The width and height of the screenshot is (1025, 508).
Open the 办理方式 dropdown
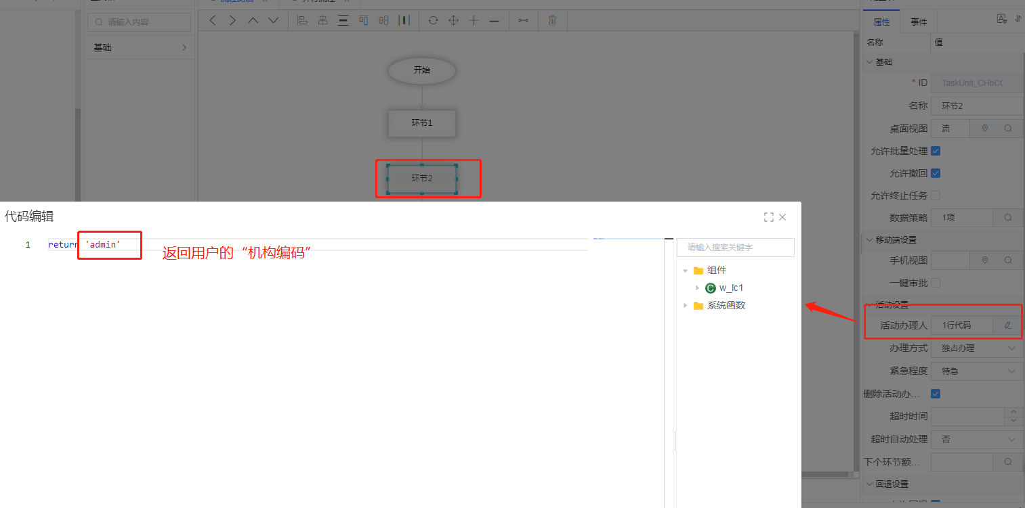pyautogui.click(x=976, y=348)
